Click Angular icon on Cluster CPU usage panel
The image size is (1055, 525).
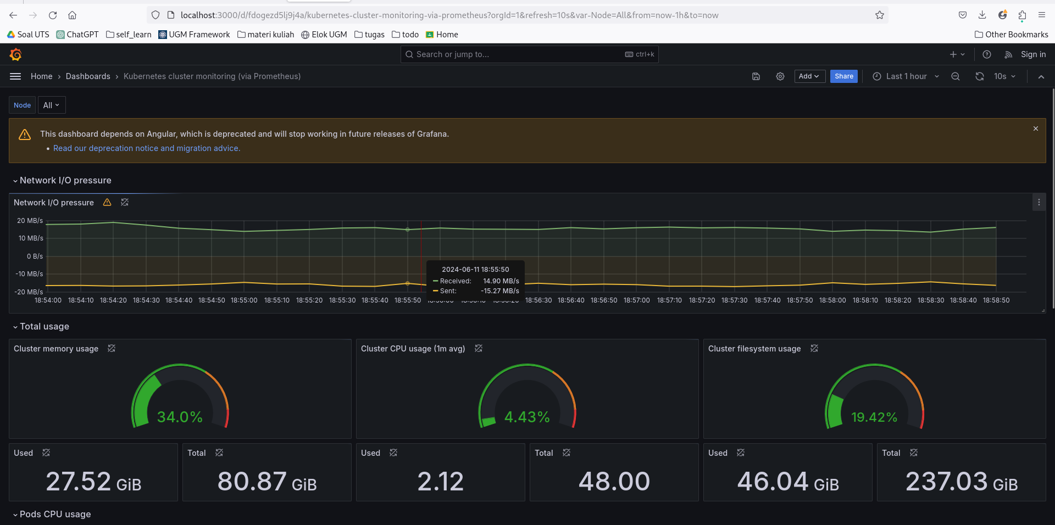(479, 348)
